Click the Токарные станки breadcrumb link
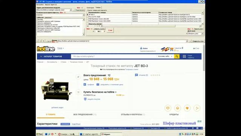 tap(76, 62)
